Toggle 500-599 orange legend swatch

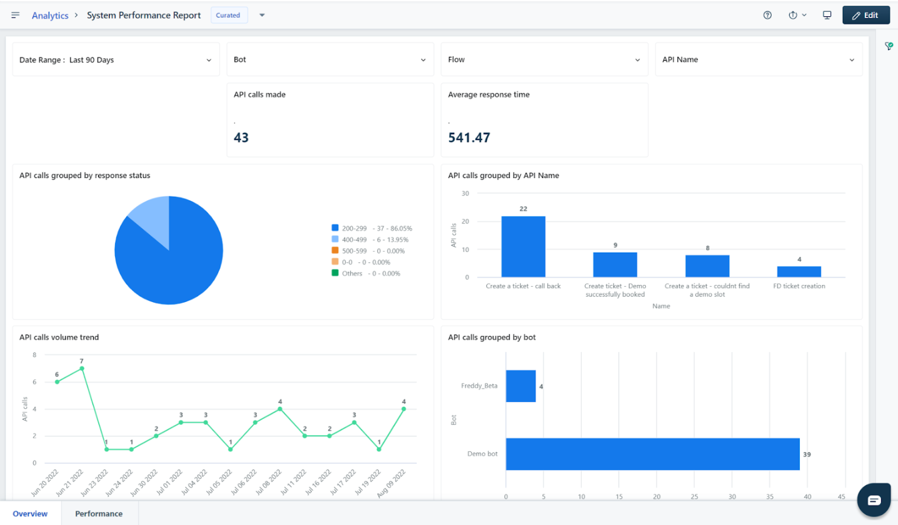click(x=335, y=251)
